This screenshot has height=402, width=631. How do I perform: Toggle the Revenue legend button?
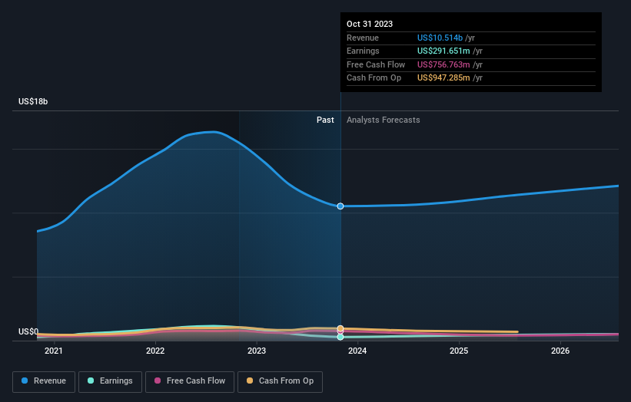pyautogui.click(x=44, y=381)
